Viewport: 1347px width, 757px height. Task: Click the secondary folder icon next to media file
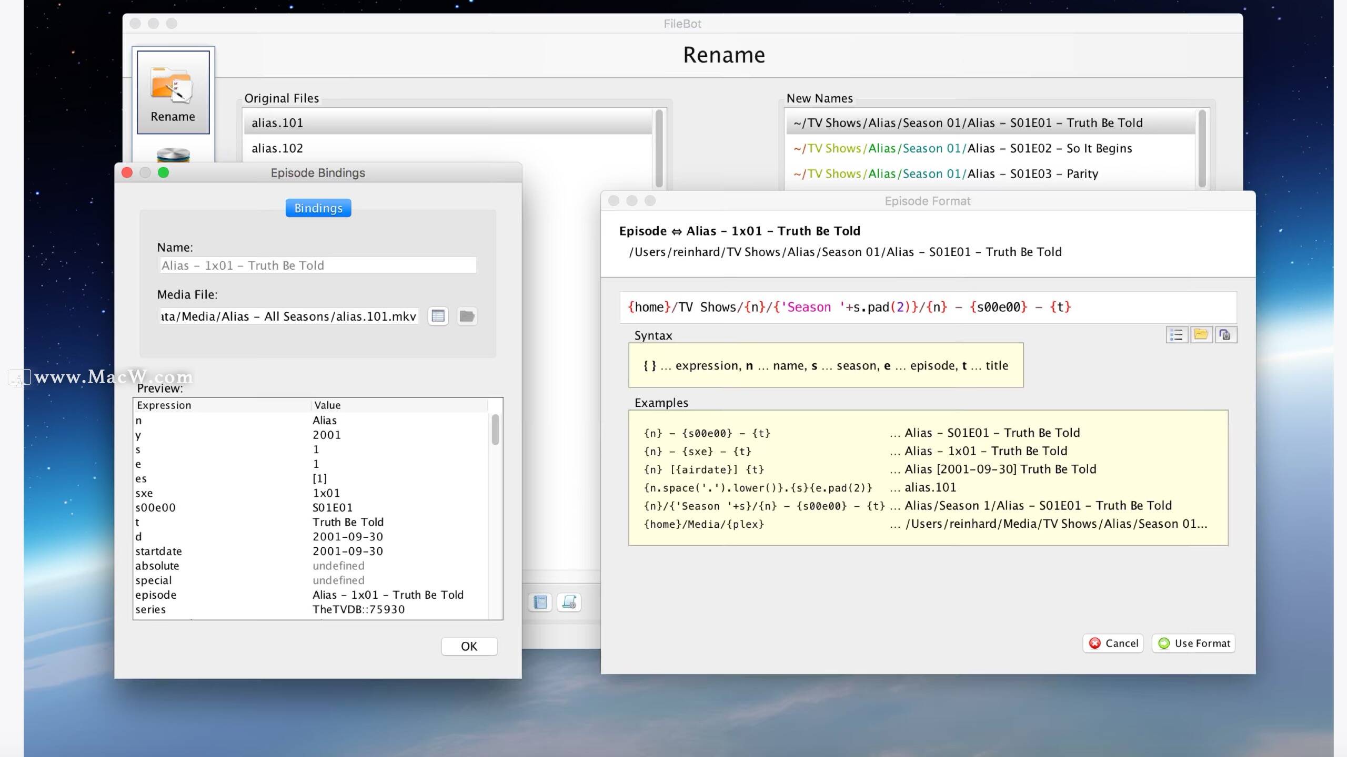467,316
